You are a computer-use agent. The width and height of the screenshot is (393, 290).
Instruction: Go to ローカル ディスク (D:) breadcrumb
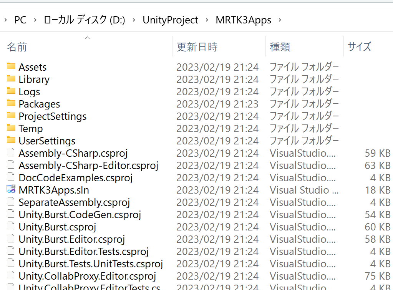click(84, 20)
